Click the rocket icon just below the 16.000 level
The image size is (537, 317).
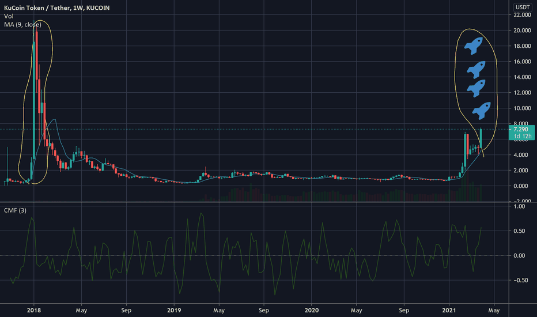pyautogui.click(x=477, y=70)
